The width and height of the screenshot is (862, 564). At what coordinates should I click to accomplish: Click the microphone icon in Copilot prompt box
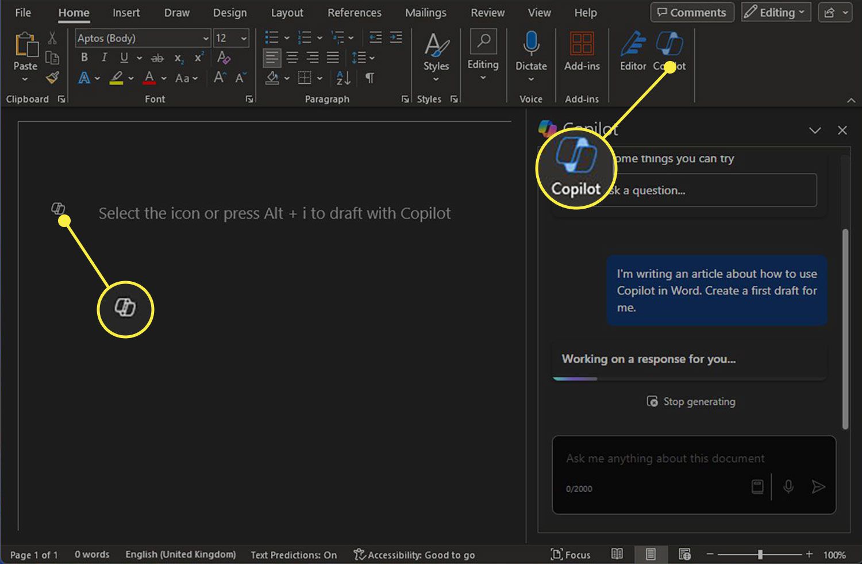(788, 487)
